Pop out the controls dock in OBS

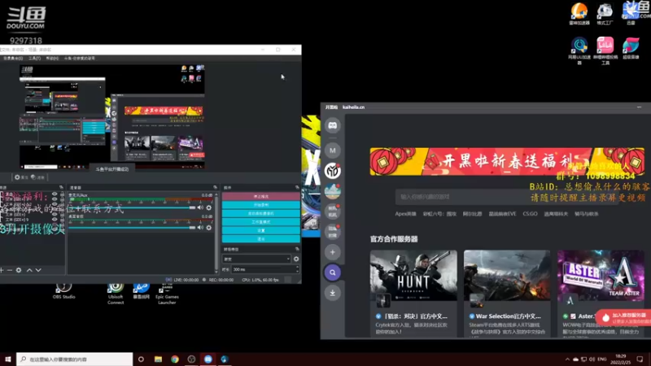[x=297, y=188]
